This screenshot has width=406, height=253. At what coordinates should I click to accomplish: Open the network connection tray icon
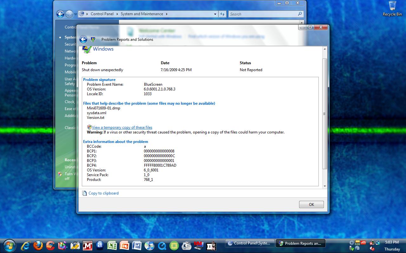click(377, 243)
